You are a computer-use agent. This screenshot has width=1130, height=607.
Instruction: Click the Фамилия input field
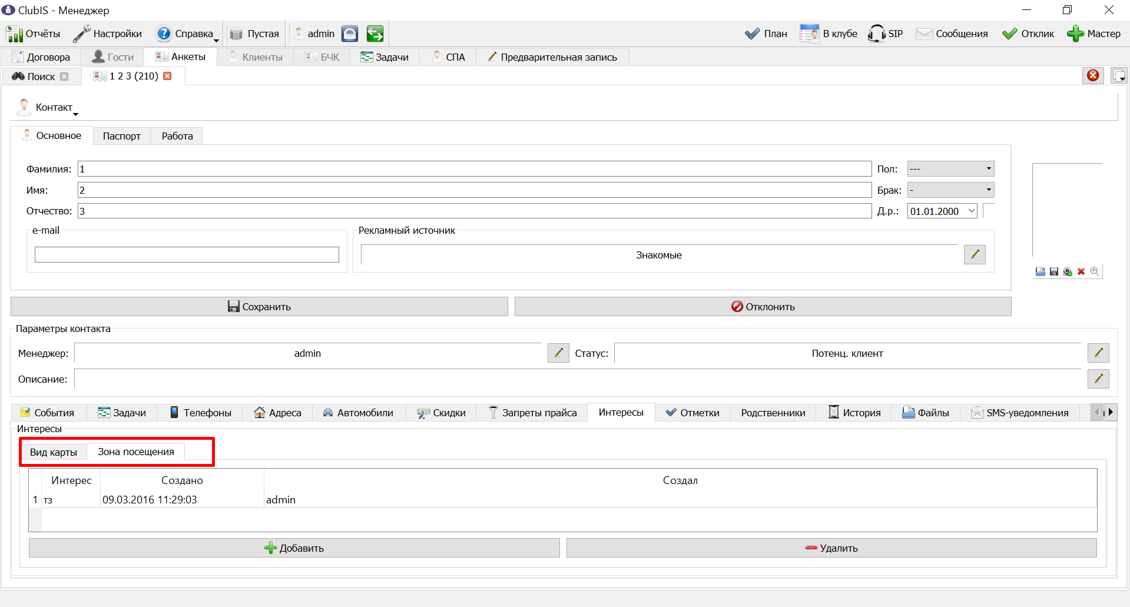point(475,169)
